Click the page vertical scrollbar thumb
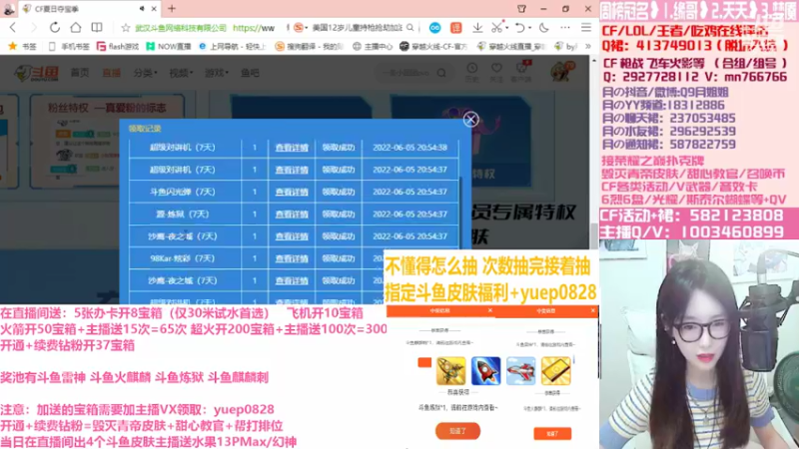 [x=593, y=236]
